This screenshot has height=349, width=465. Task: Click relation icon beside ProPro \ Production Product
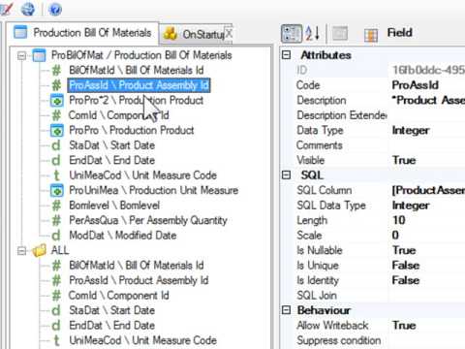[57, 131]
